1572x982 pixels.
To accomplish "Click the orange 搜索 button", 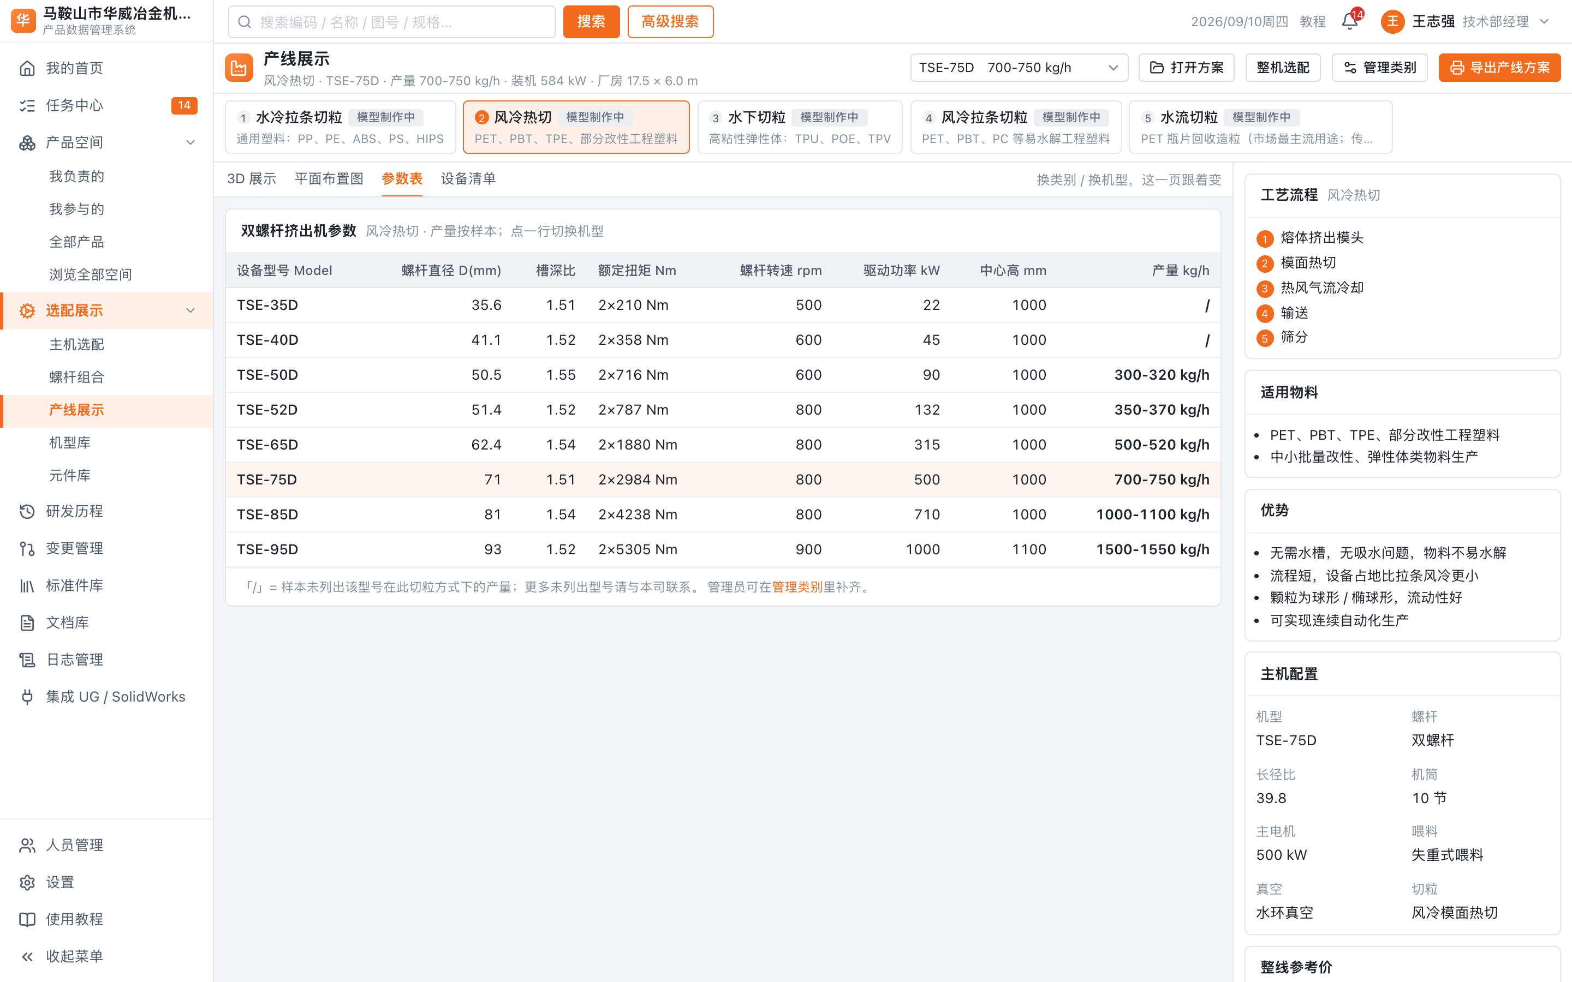I will 591,21.
